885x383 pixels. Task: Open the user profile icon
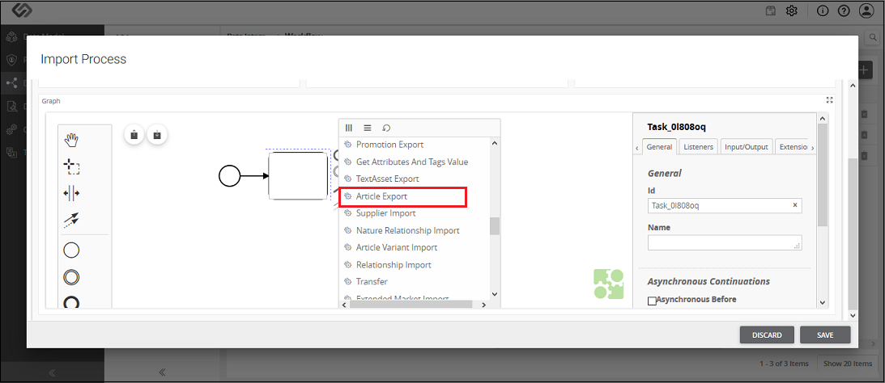866,11
